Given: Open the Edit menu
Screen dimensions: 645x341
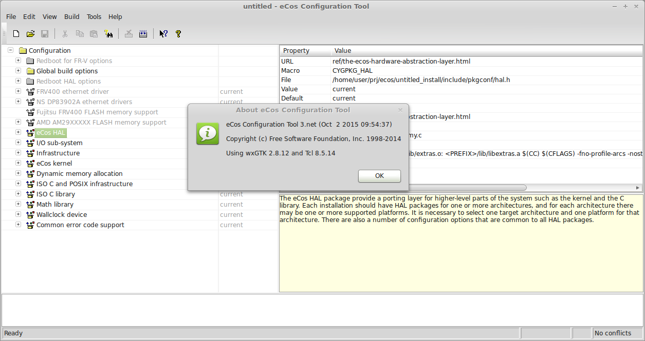Looking at the screenshot, I should point(29,17).
